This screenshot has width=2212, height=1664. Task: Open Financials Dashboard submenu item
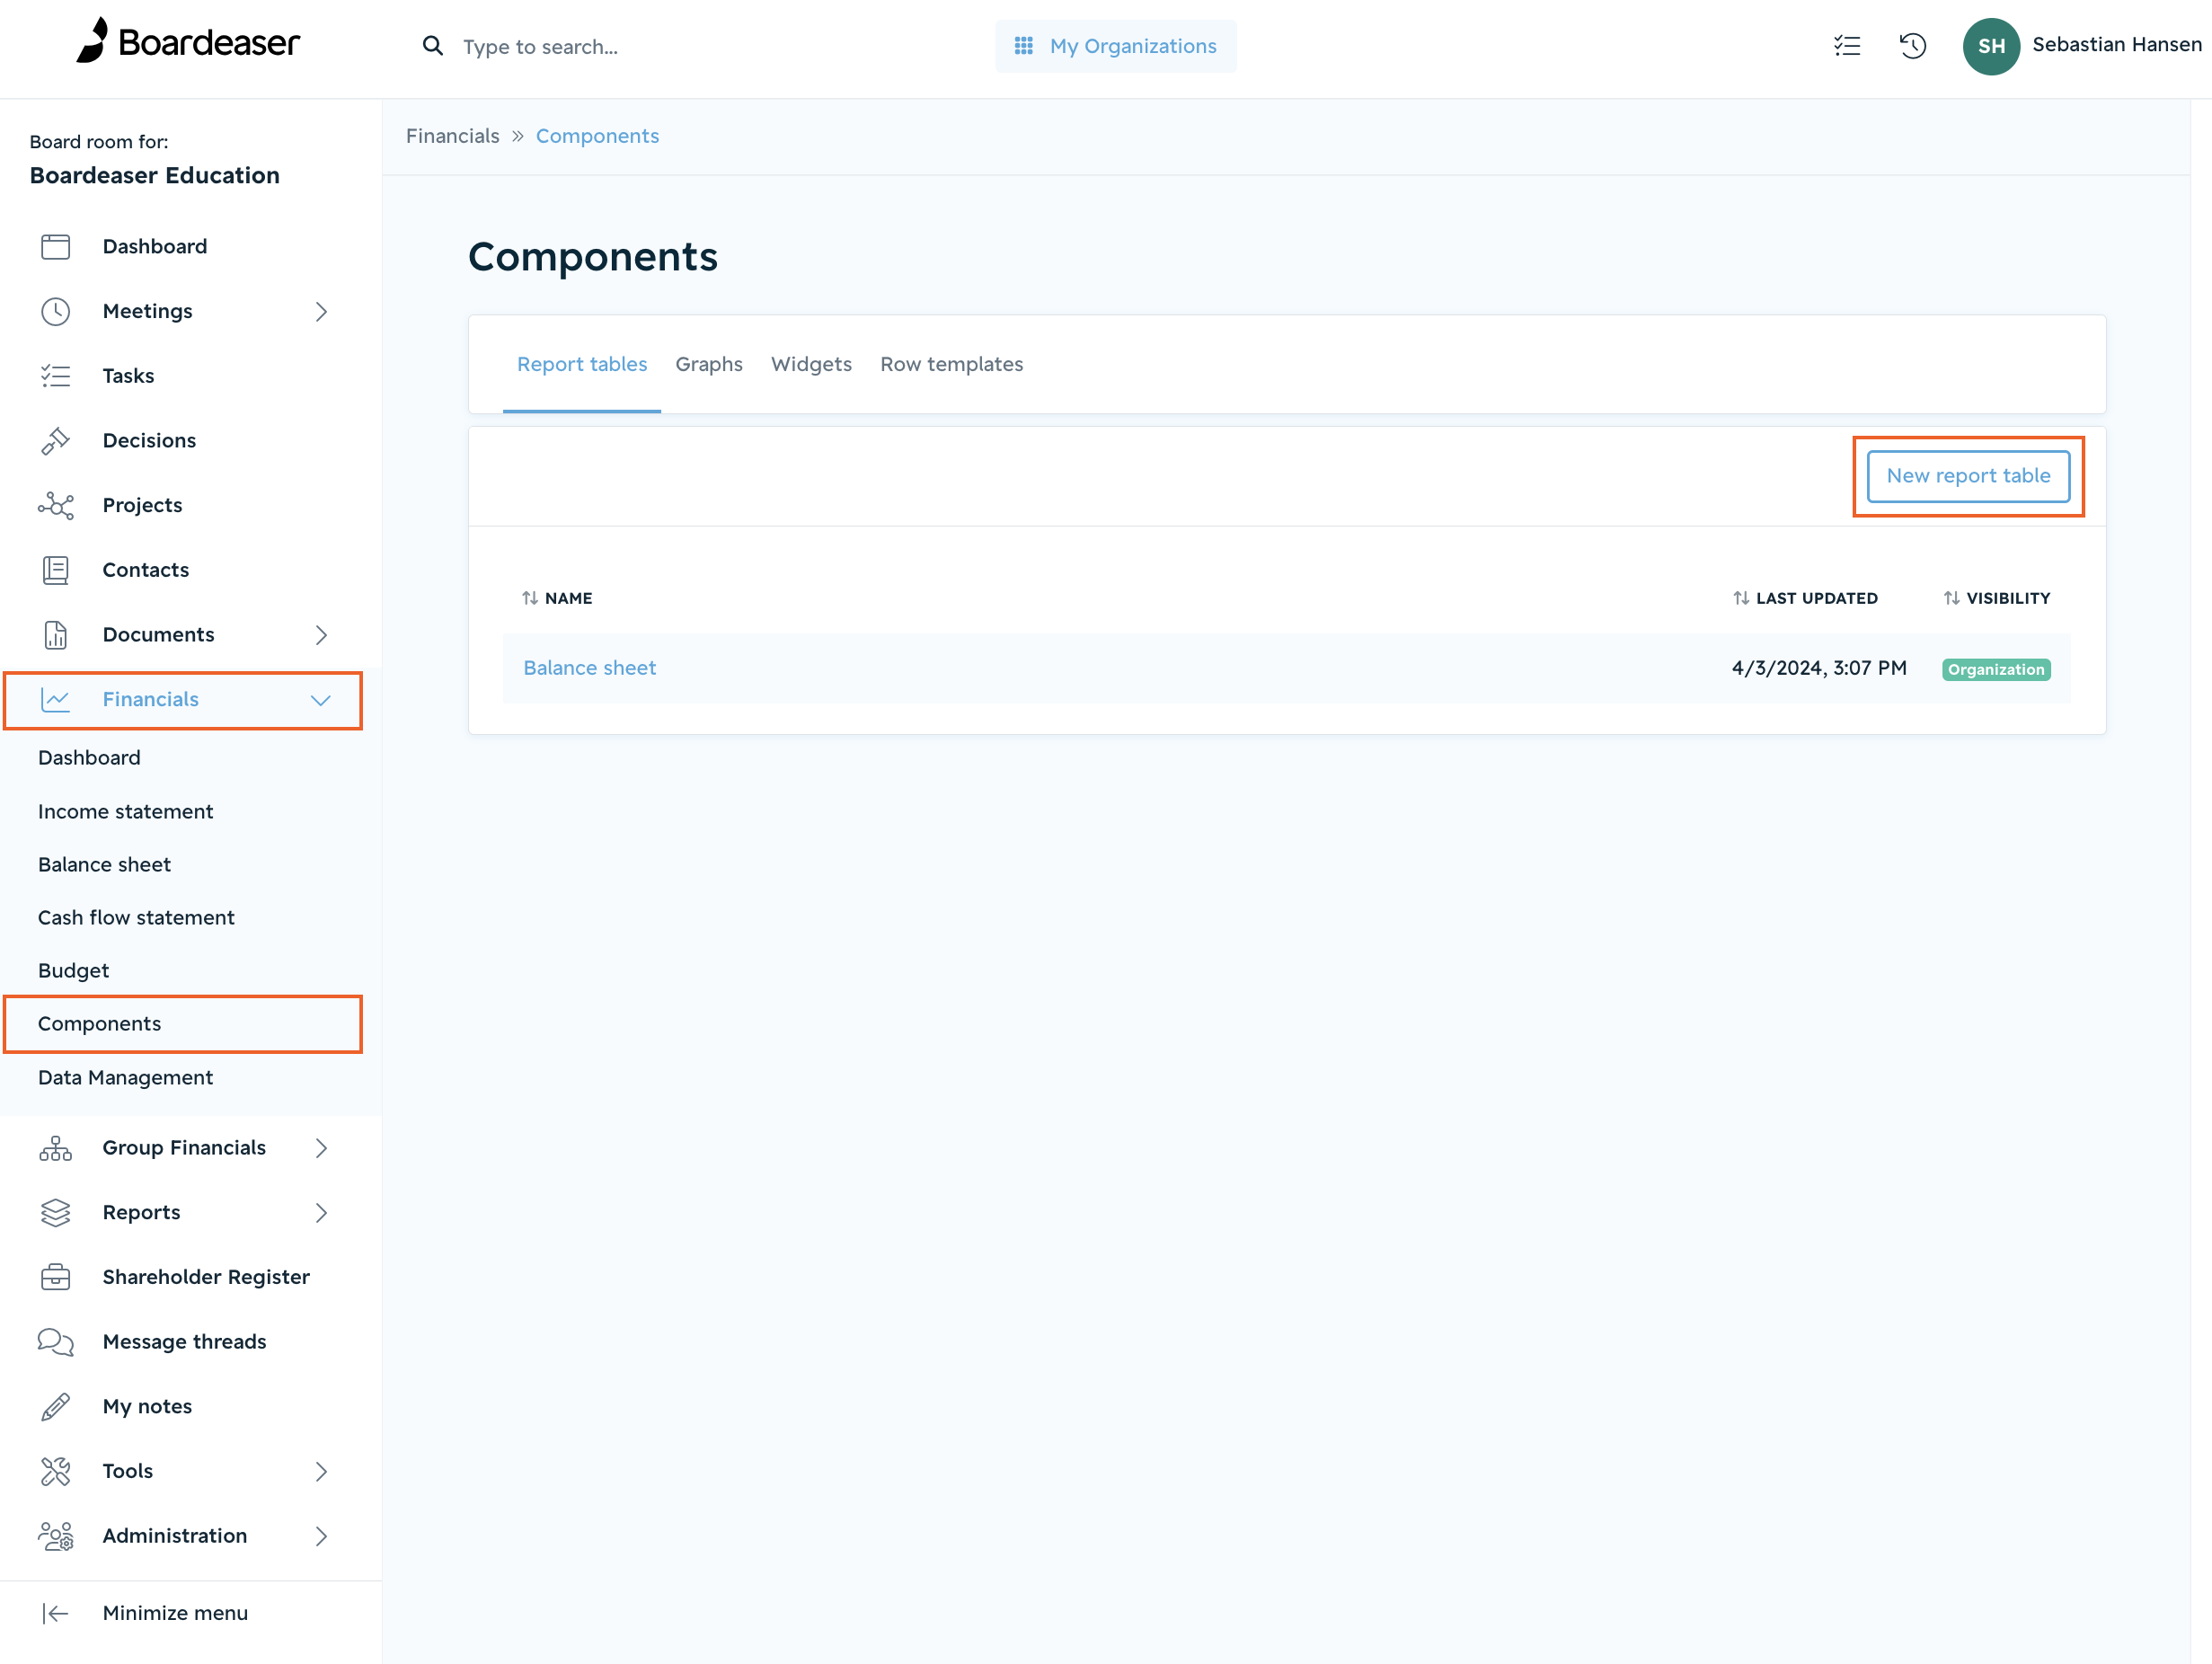(89, 757)
